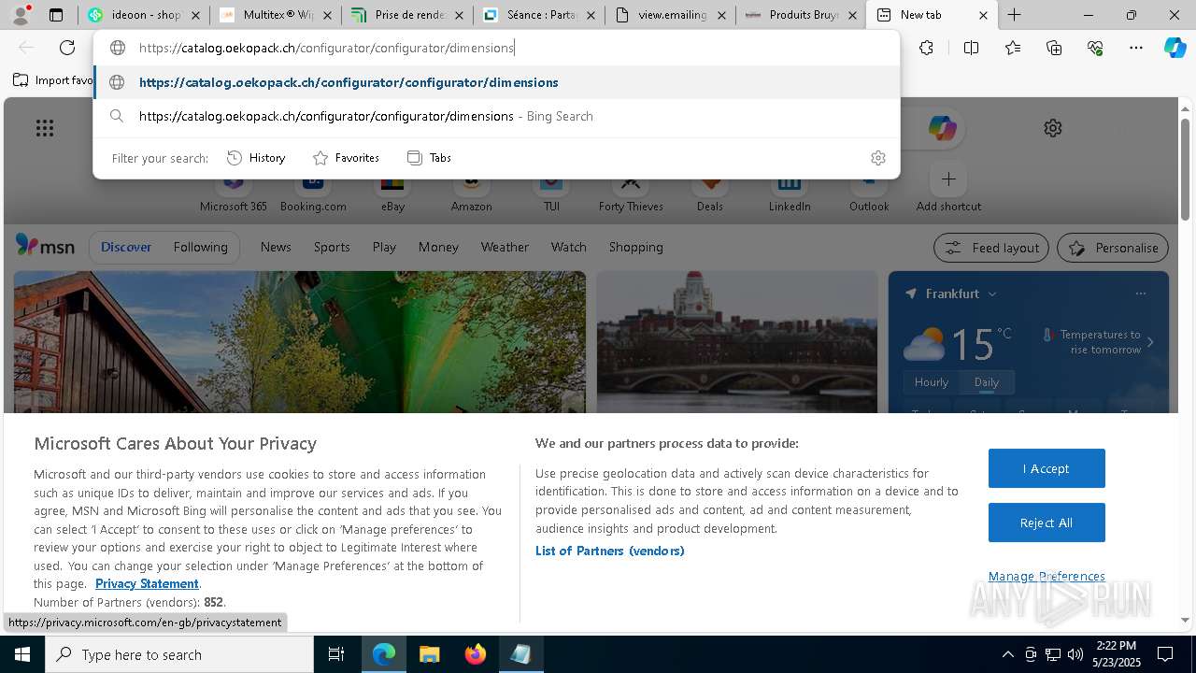Open the Money menu item
This screenshot has width=1196, height=673.
pos(438,247)
